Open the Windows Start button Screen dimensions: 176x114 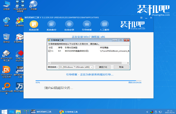point(4,111)
